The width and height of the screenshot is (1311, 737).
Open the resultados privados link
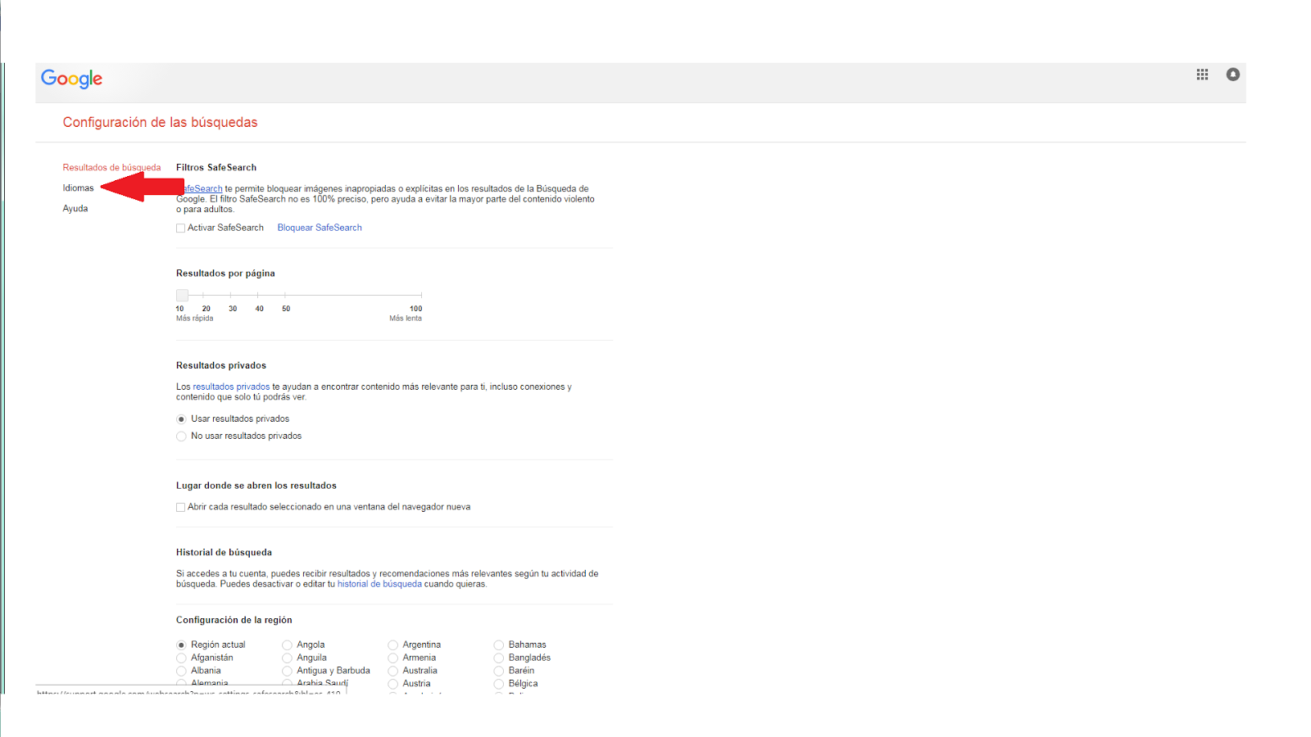(x=231, y=387)
